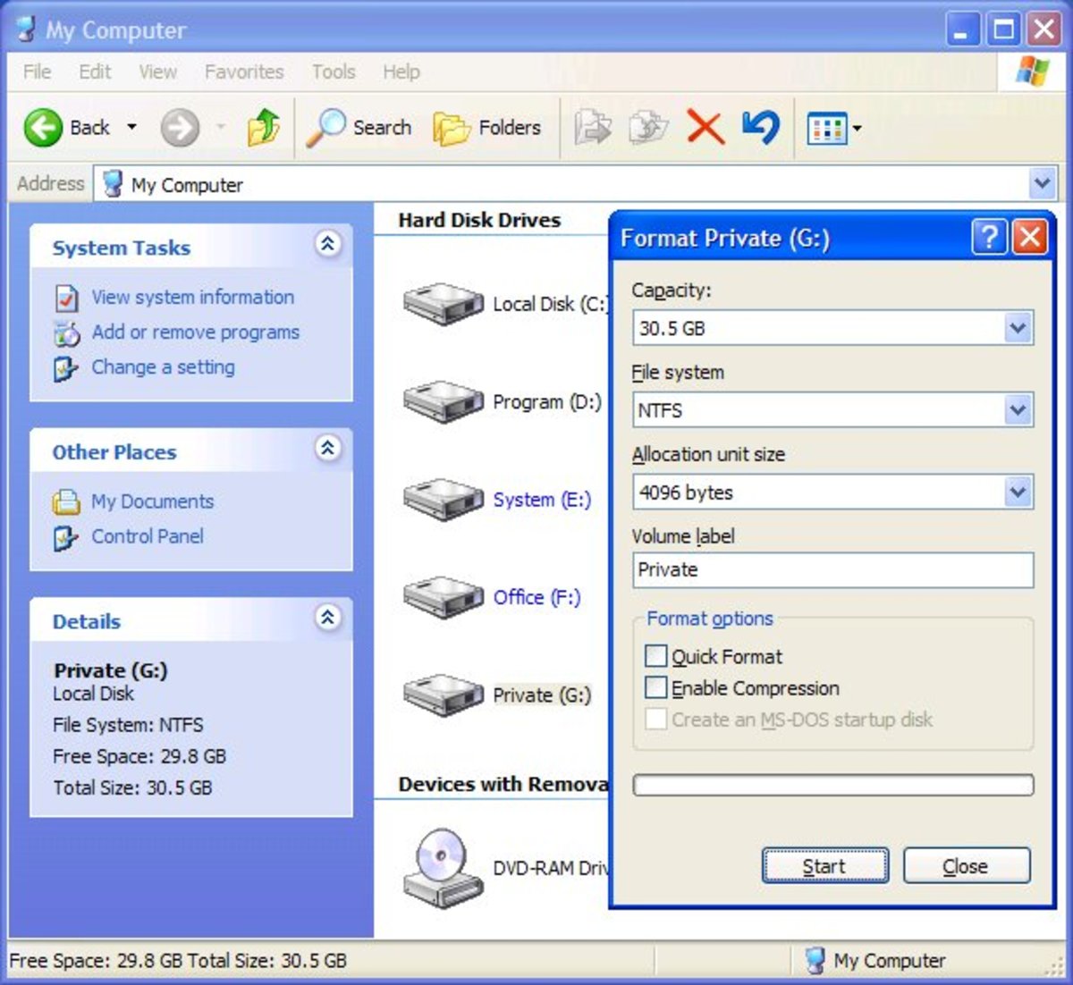Open Control Panel from Other Places

[147, 536]
